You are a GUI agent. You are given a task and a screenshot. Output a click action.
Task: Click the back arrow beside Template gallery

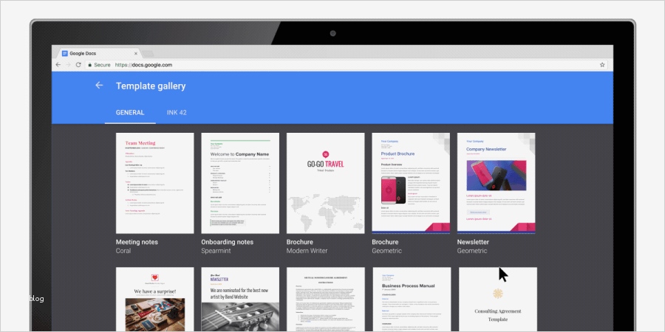click(99, 86)
